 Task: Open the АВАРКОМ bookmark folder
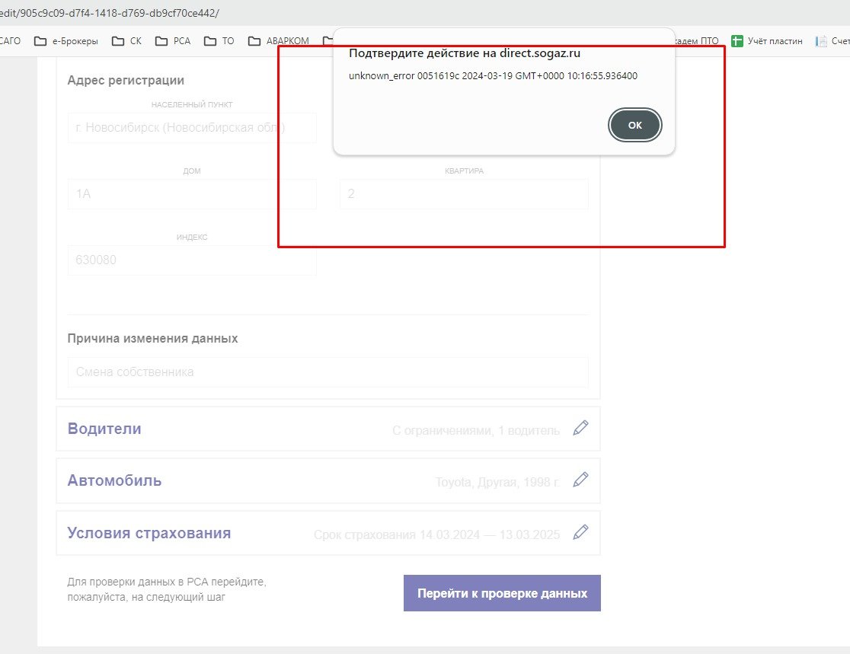[279, 41]
